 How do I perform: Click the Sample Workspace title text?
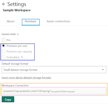point(17,10)
